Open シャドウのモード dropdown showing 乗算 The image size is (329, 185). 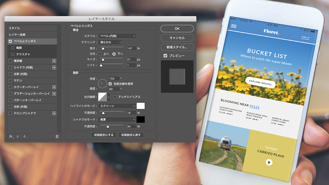click(117, 120)
